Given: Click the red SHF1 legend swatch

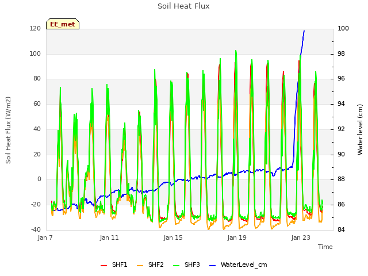Looking at the screenshot, I should [x=103, y=266].
